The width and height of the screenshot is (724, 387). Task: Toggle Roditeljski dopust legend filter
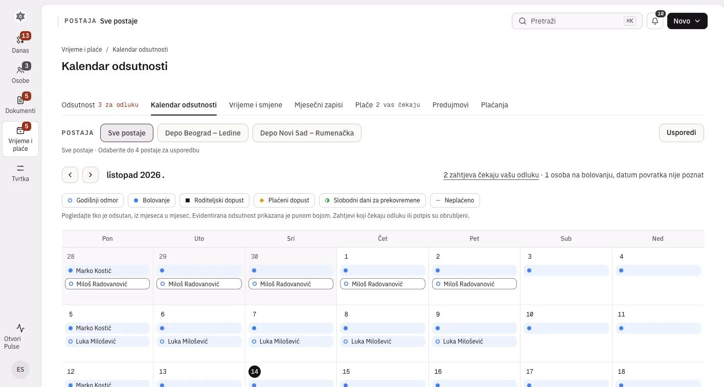215,200
